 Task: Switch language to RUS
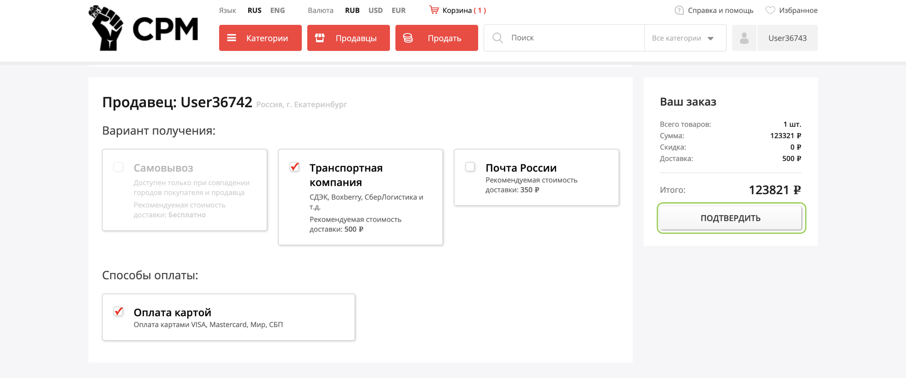[x=254, y=10]
